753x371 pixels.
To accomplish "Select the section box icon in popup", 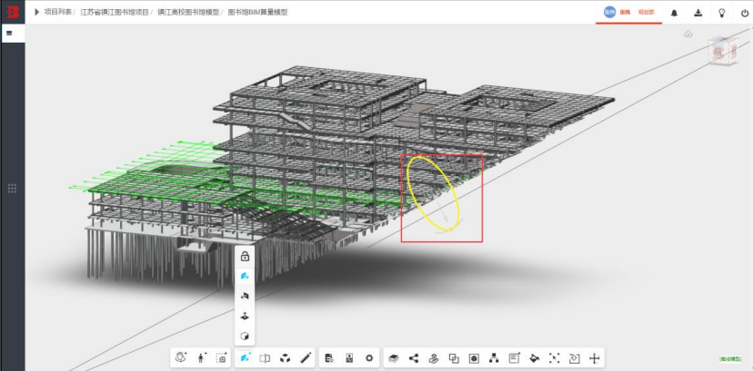I will tap(245, 296).
